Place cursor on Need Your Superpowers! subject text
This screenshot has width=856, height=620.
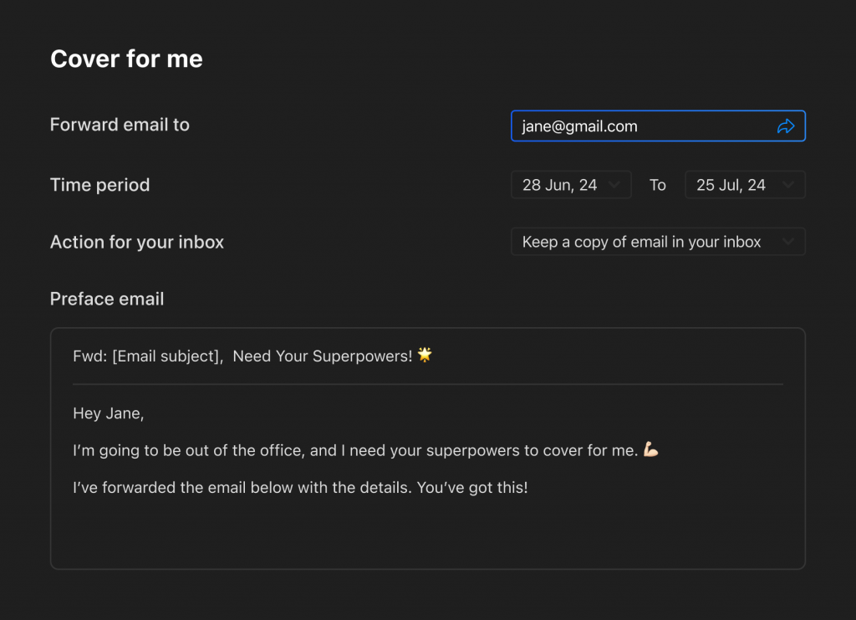coord(322,356)
